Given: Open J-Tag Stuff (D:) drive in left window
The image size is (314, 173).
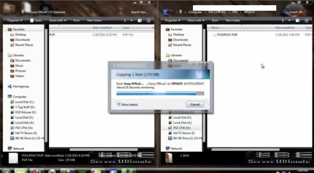Looking at the screenshot, I should tap(25, 107).
